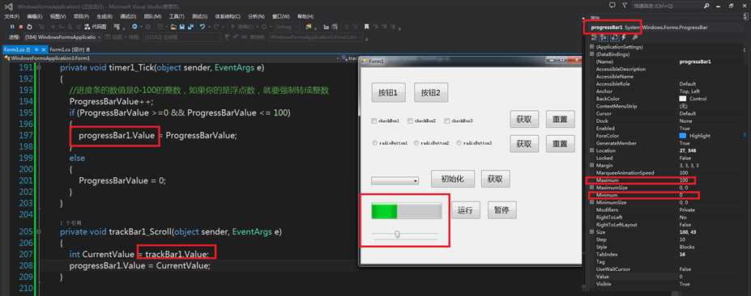This screenshot has height=296, width=751.
Task: Pause debugging with the Break All icon
Action: [12, 27]
